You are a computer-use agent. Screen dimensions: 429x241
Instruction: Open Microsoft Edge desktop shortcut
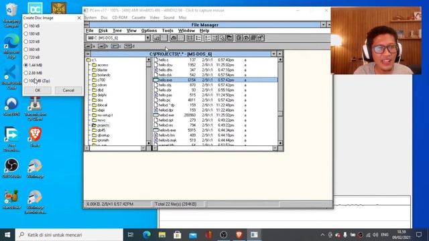tap(11, 45)
